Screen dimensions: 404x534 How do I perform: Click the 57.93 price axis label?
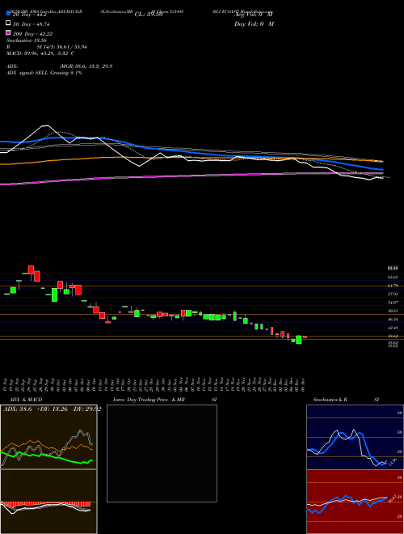(x=393, y=294)
